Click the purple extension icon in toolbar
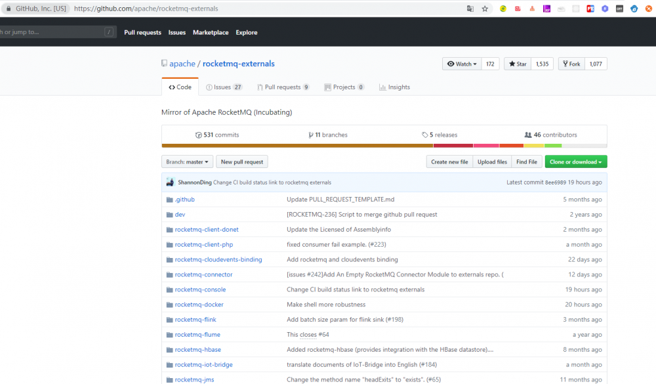This screenshot has width=656, height=384. point(546,9)
